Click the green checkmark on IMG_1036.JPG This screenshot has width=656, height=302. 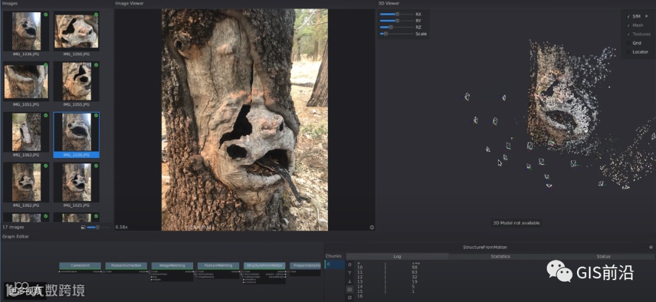click(x=46, y=15)
